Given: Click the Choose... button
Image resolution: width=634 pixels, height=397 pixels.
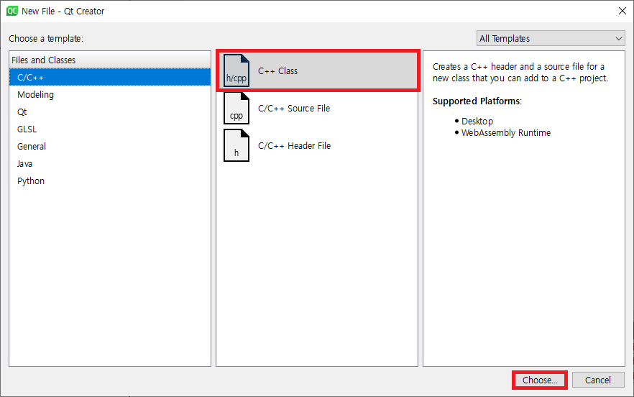Looking at the screenshot, I should pyautogui.click(x=540, y=380).
